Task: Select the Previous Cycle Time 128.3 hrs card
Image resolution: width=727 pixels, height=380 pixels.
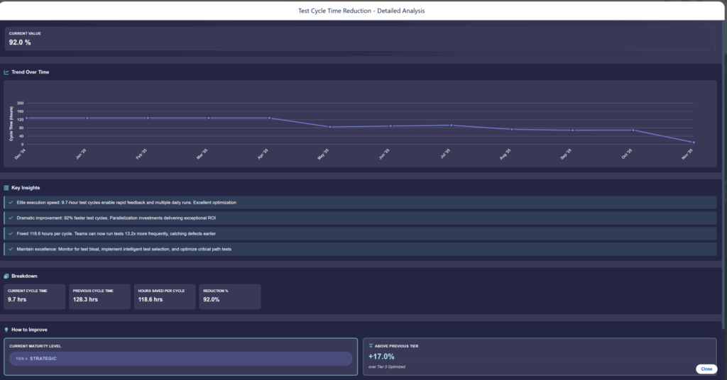Action: click(100, 296)
